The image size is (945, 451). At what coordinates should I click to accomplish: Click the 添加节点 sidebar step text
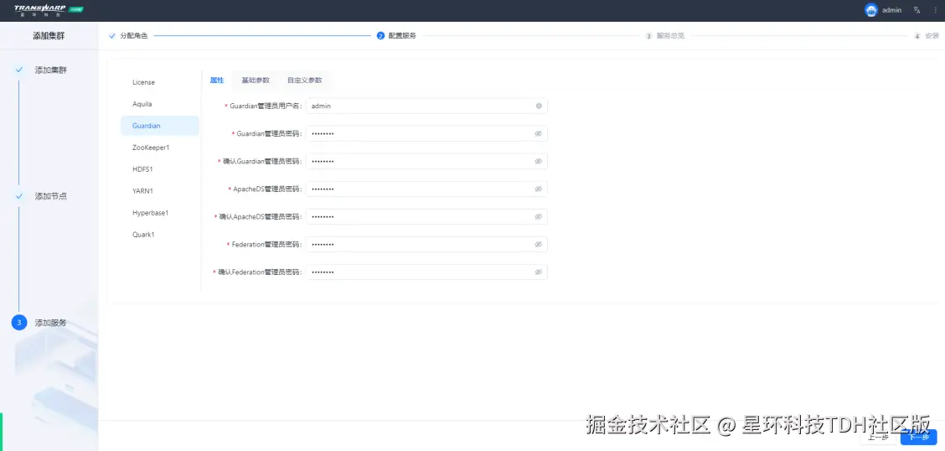click(x=50, y=196)
